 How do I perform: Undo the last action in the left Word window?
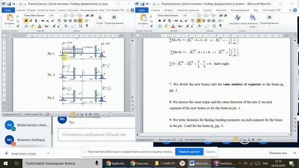pyautogui.click(x=14, y=4)
